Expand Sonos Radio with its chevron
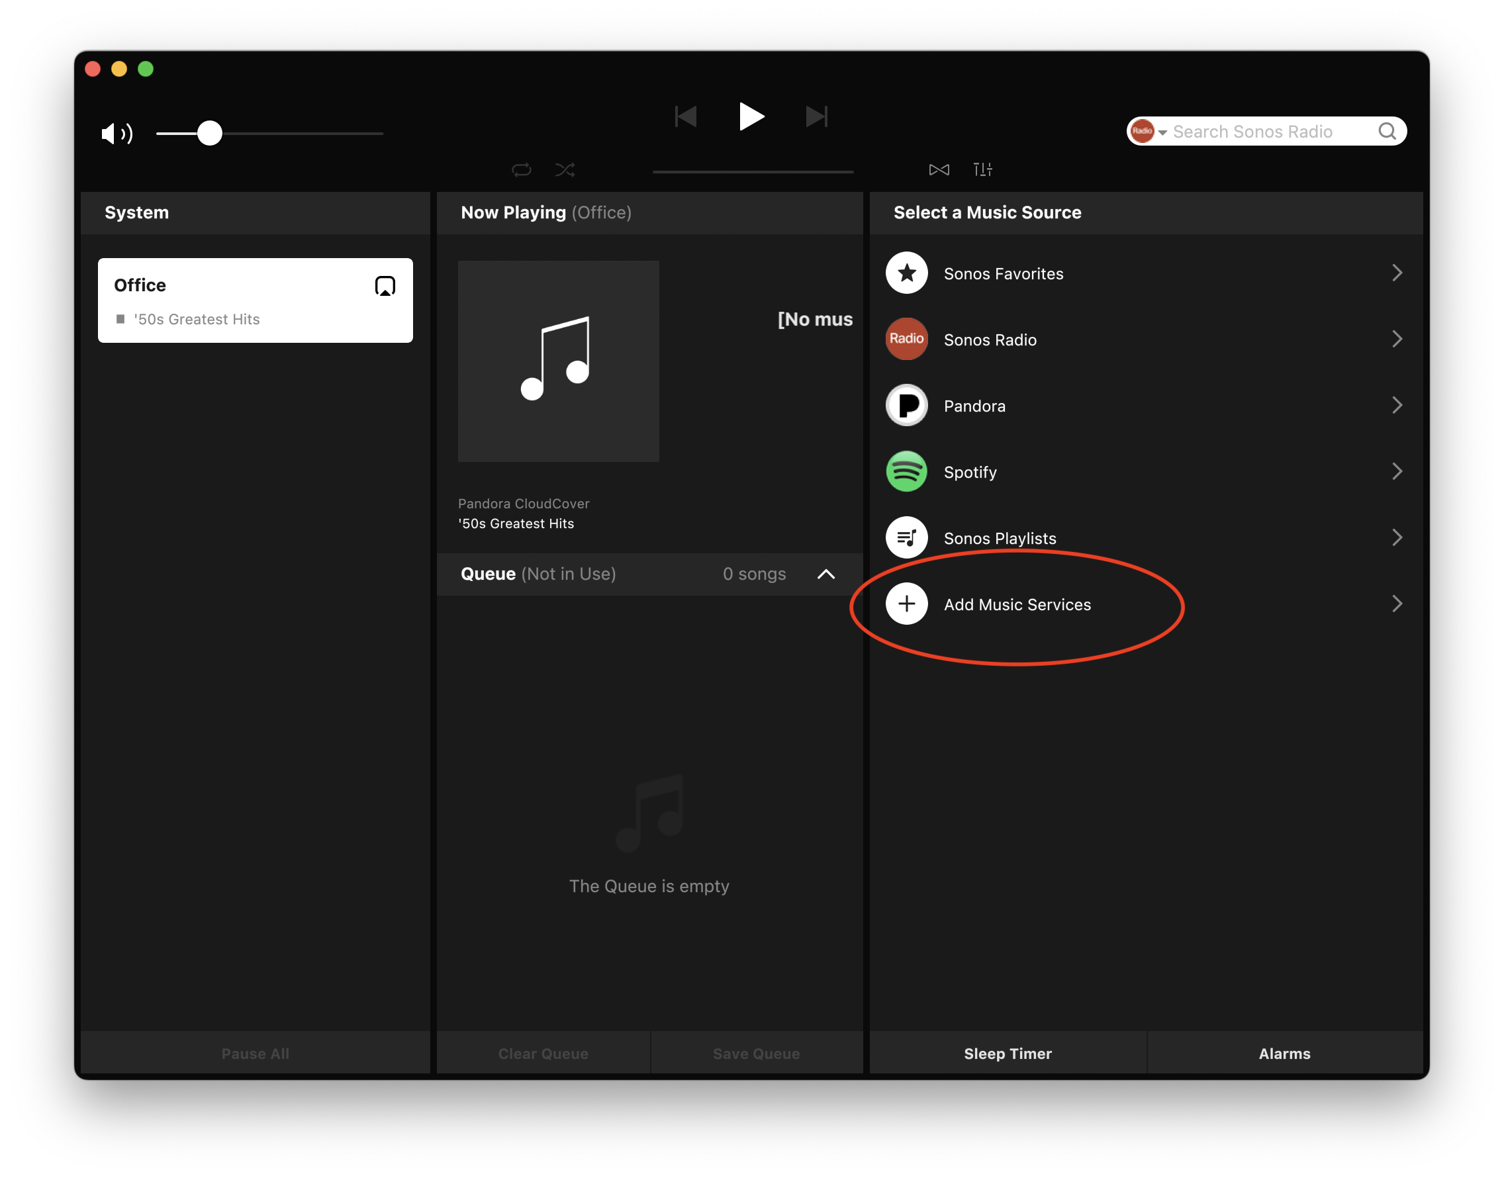The image size is (1504, 1178). point(1397,340)
